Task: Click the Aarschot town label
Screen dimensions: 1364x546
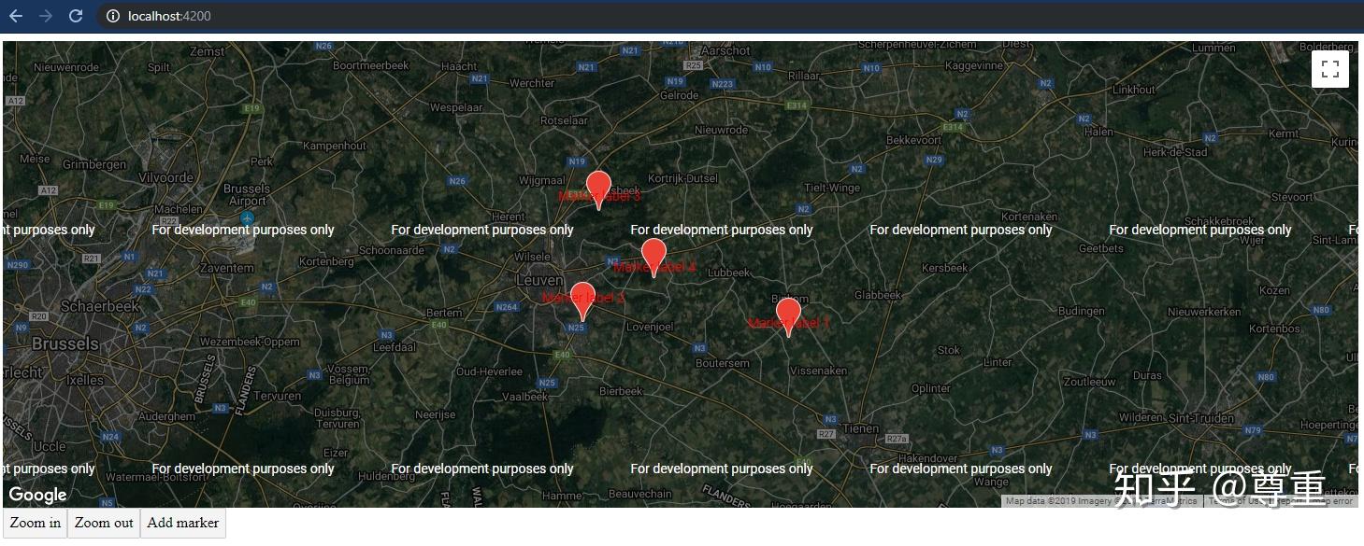Action: 725,51
